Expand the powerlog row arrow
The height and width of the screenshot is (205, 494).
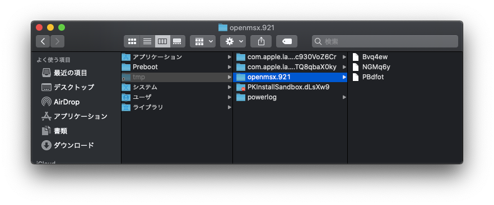[x=344, y=97]
